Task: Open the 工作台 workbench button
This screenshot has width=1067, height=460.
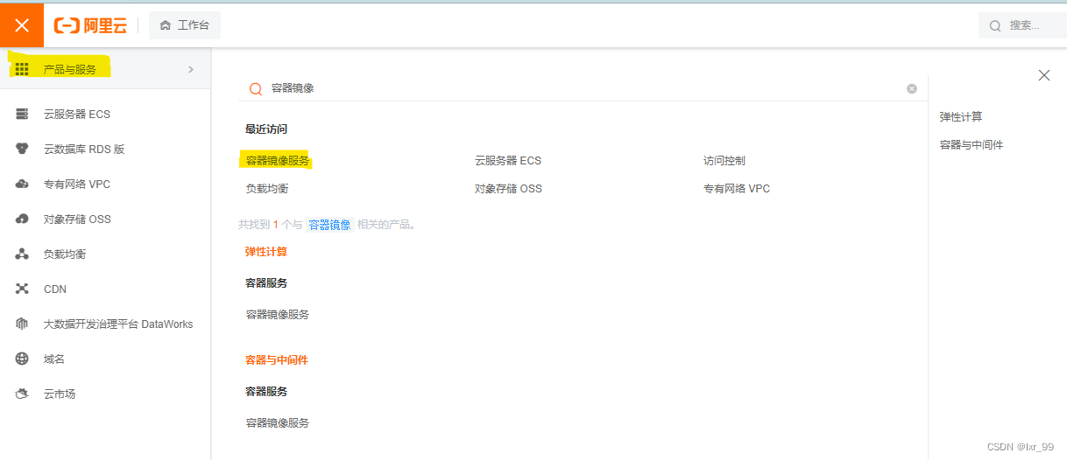Action: pyautogui.click(x=185, y=25)
